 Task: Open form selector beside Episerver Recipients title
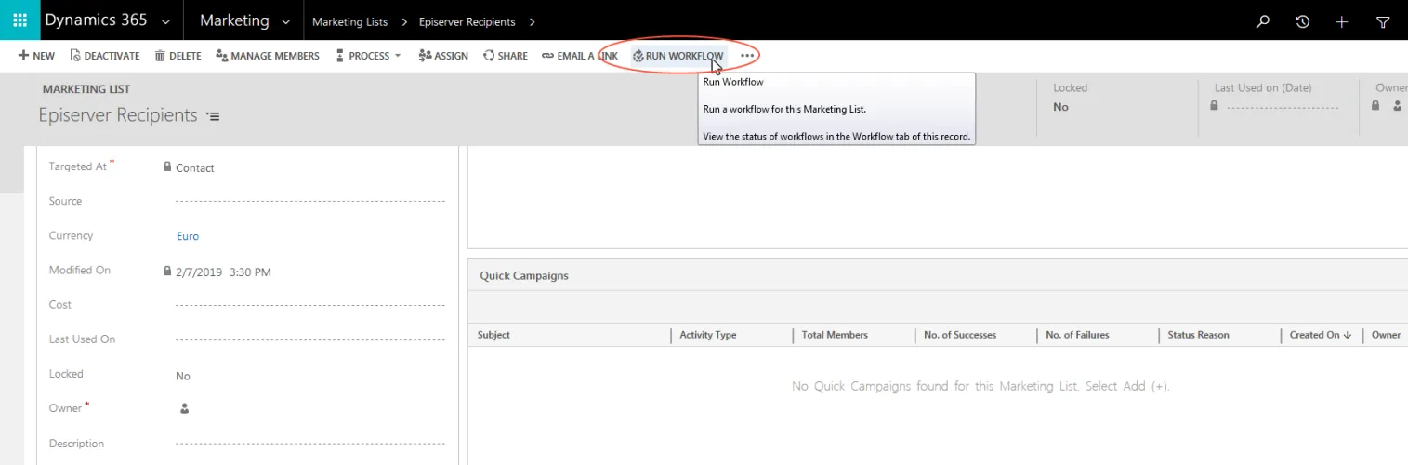[x=214, y=116]
